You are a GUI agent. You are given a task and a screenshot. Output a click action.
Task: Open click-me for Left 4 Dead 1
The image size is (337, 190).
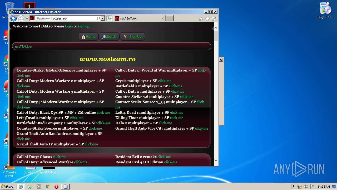click(177, 112)
